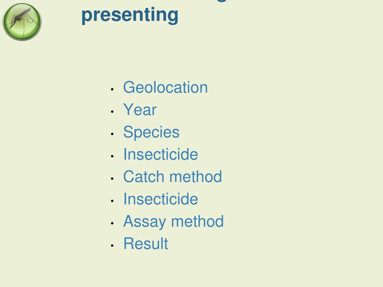Click the bullet point beside Year

[x=112, y=112]
